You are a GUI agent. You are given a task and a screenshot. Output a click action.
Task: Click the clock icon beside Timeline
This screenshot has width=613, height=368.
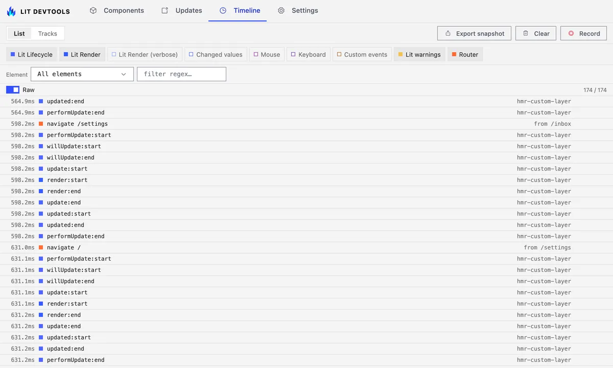(223, 10)
